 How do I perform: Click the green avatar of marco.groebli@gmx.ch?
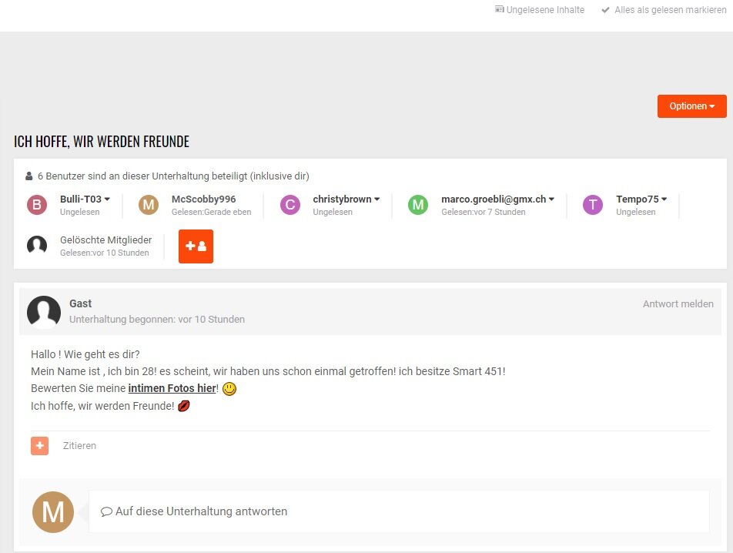pyautogui.click(x=418, y=205)
